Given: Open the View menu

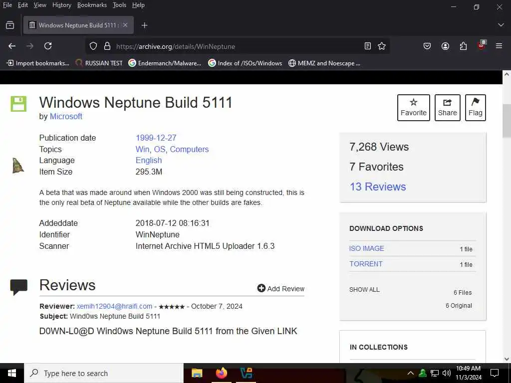Looking at the screenshot, I should tap(40, 5).
